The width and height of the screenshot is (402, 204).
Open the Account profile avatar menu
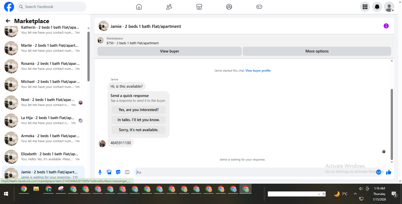(389, 7)
